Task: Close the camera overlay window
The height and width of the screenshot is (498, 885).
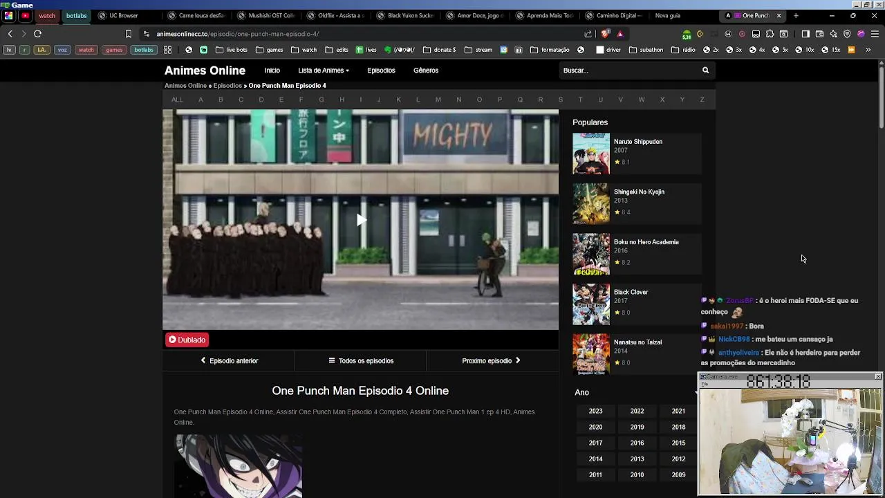Action: coord(877,376)
